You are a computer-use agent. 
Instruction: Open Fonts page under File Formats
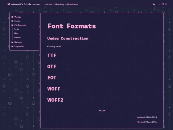(16, 29)
